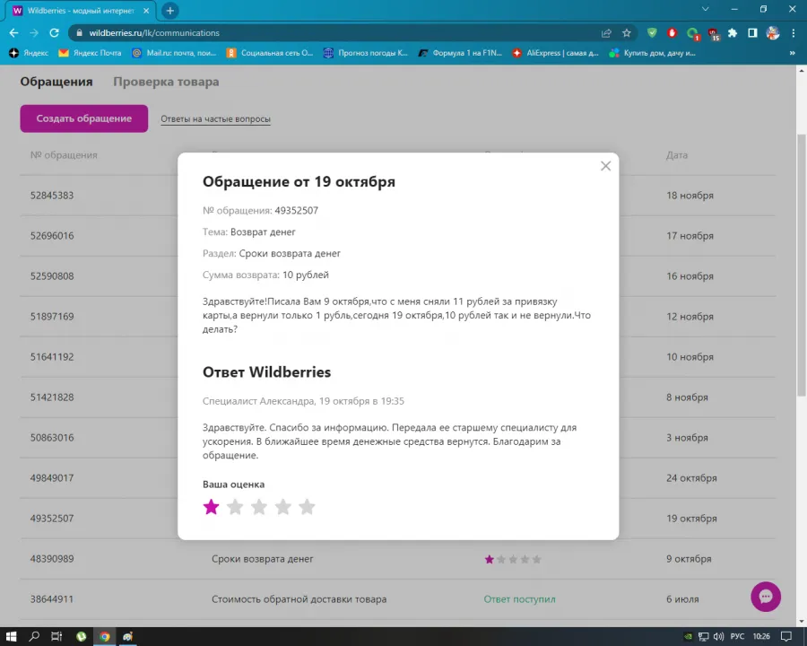Click the page vertical scrollbar
Viewport: 807px width, 646px height.
click(x=802, y=265)
